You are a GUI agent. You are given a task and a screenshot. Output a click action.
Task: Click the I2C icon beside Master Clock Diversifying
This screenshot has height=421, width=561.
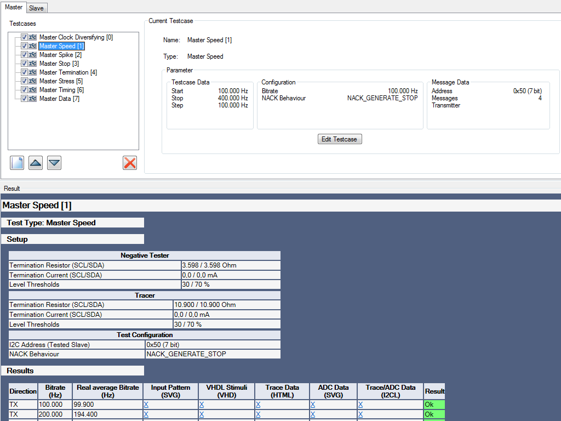(x=31, y=37)
